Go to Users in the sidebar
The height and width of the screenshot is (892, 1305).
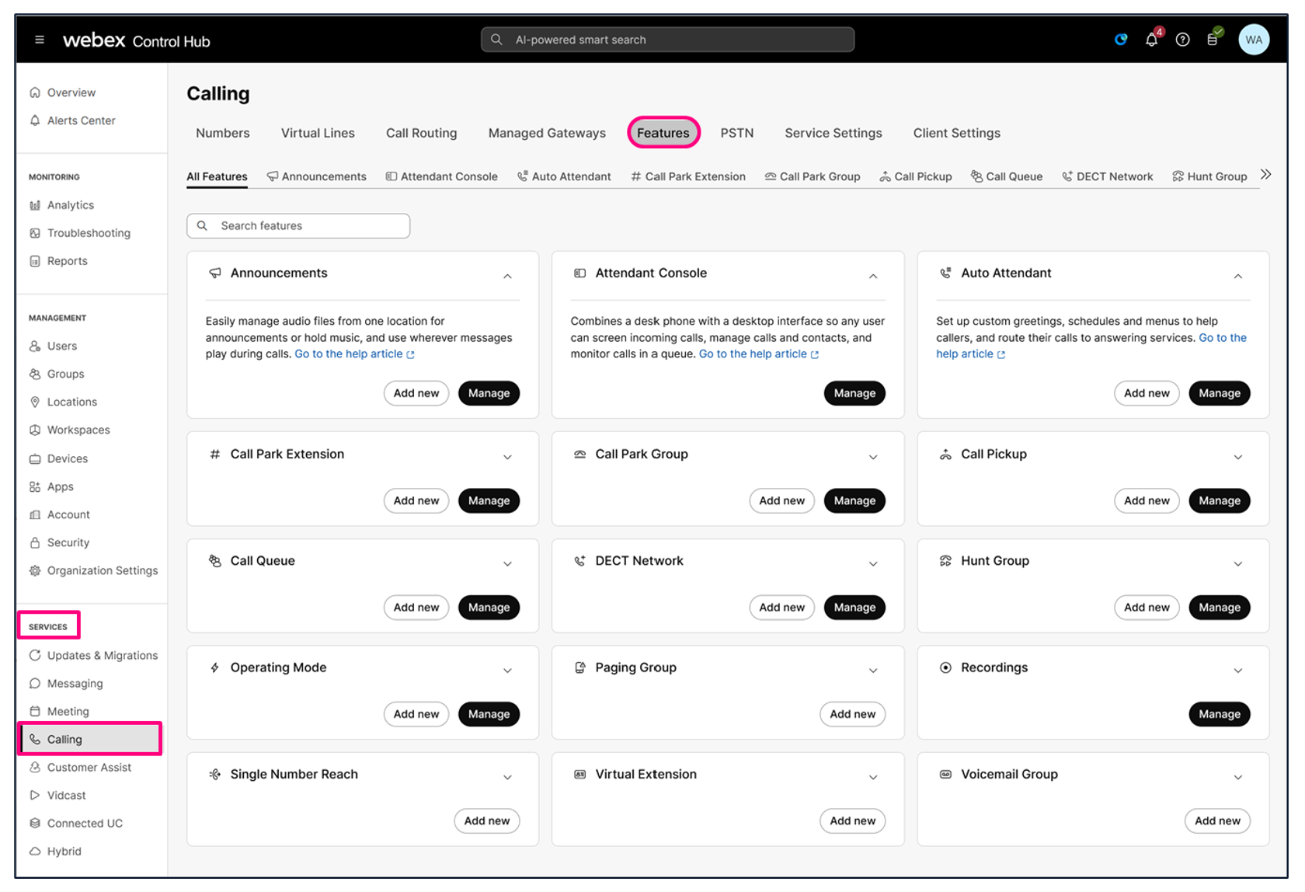[x=62, y=346]
